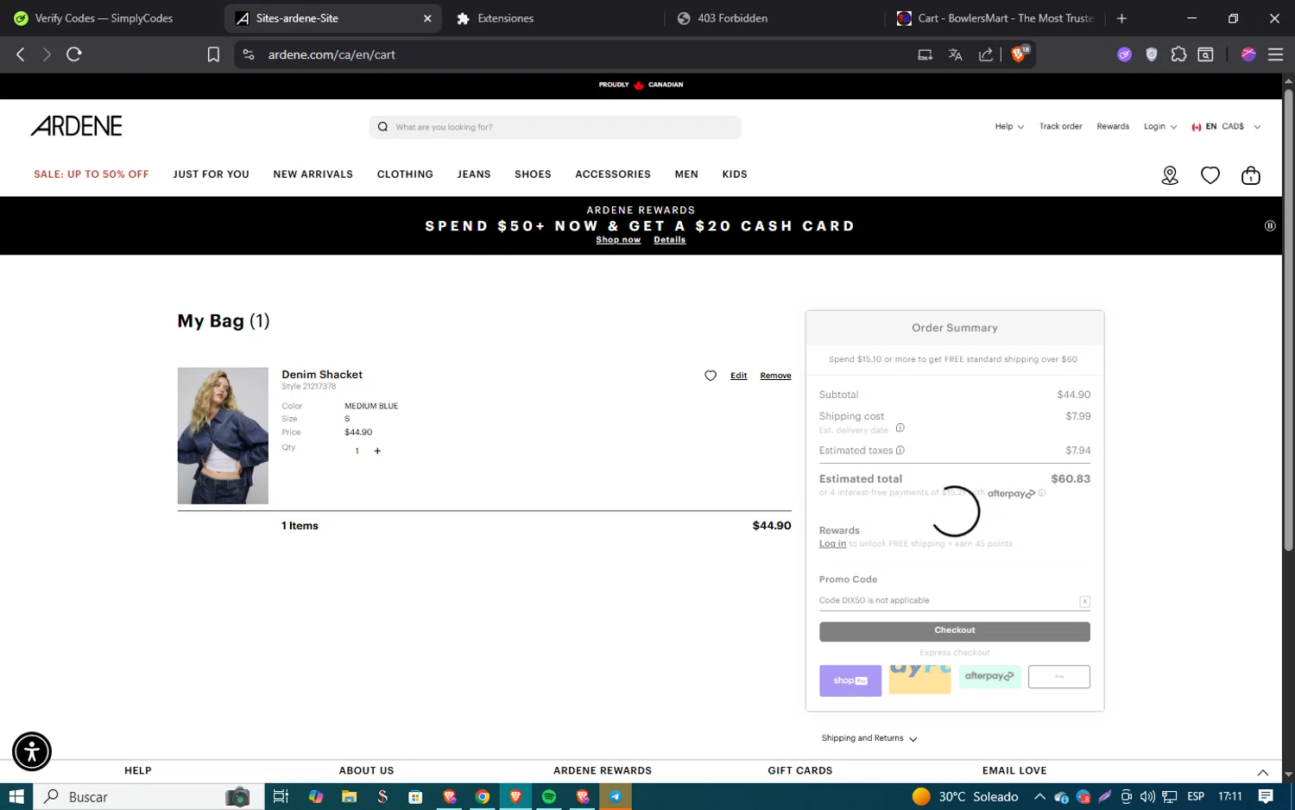Pay with the Afterpay express button
Image resolution: width=1295 pixels, height=810 pixels.
[x=989, y=676]
